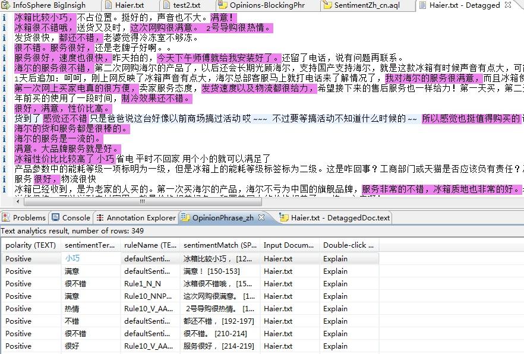Click editor horizontal scrollbar left arrow
Screen dimensions: 524x354
point(18,201)
